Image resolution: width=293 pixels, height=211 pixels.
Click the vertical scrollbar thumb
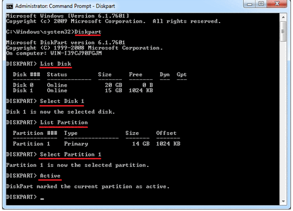(283, 31)
